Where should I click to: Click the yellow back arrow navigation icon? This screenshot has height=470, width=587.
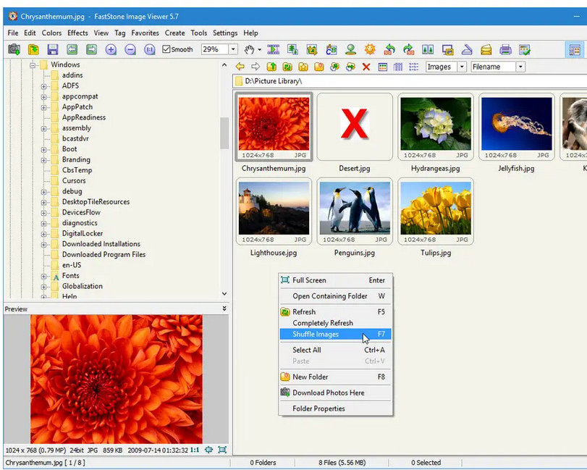(x=240, y=67)
